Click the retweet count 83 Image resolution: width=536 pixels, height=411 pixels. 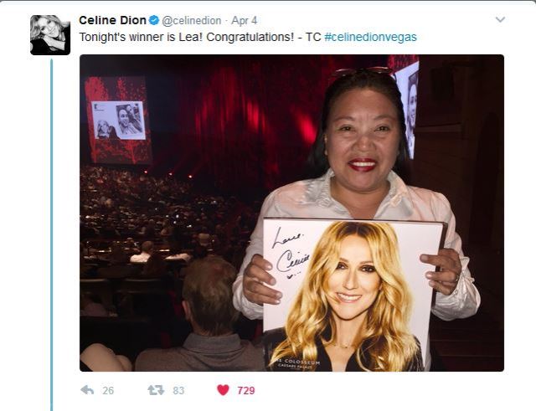click(x=178, y=390)
